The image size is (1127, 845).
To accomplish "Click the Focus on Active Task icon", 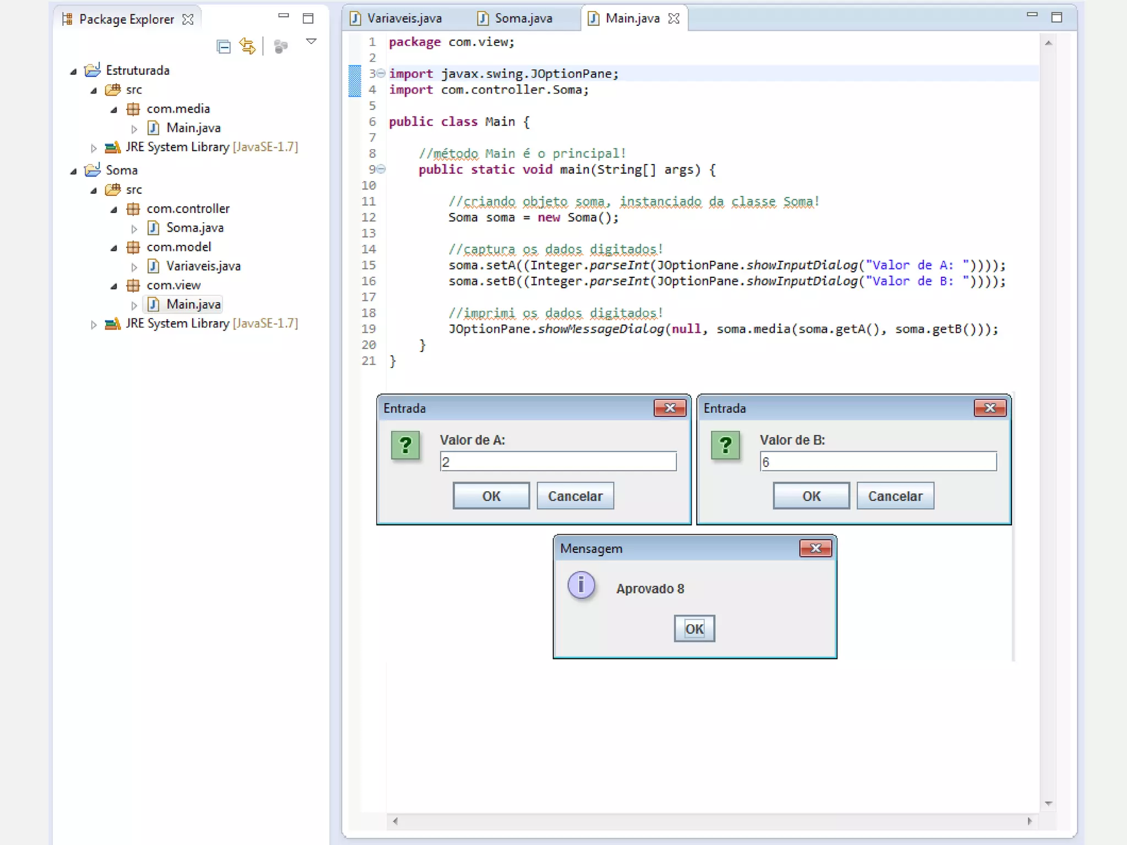I will point(281,47).
